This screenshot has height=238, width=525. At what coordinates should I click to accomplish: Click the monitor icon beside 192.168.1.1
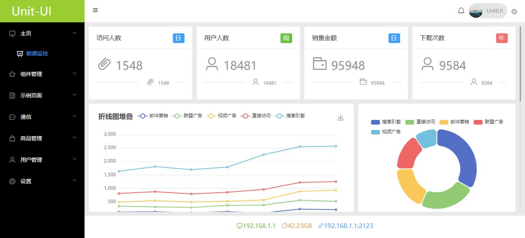pyautogui.click(x=239, y=226)
